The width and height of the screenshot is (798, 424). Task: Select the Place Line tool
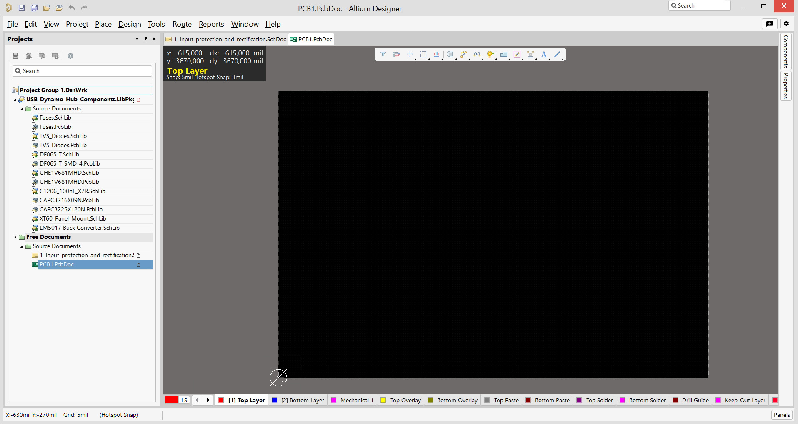pyautogui.click(x=557, y=54)
